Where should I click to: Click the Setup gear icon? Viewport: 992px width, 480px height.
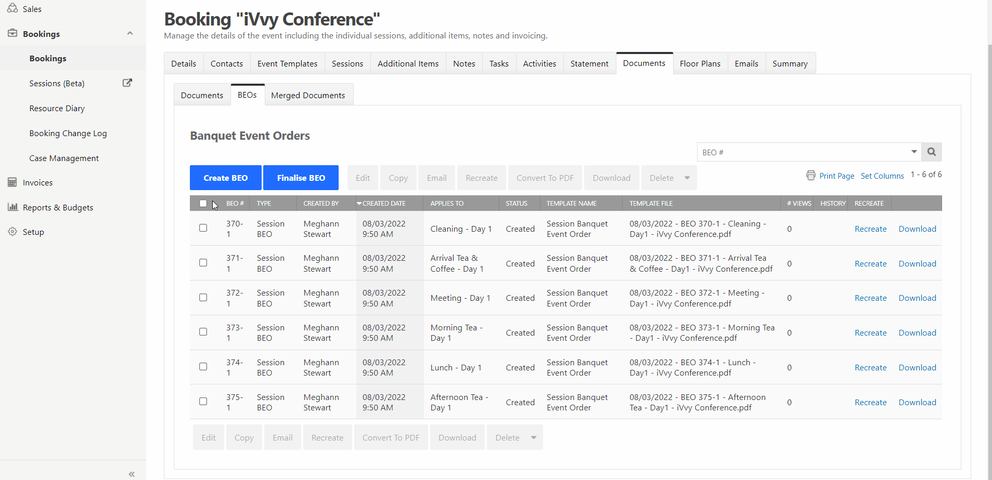pyautogui.click(x=12, y=232)
